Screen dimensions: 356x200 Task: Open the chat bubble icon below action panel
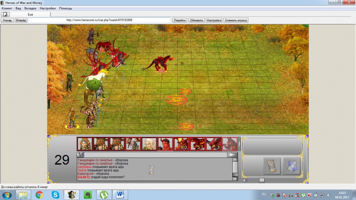click(x=261, y=180)
